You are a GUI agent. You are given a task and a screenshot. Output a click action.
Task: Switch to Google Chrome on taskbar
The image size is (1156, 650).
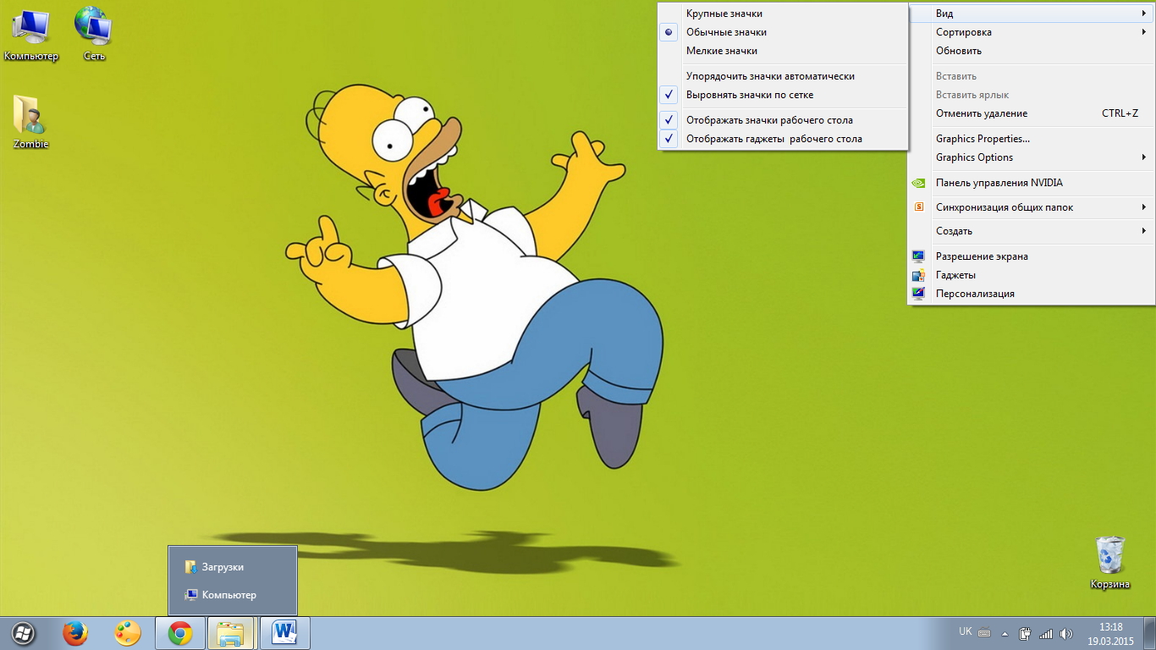tap(180, 633)
